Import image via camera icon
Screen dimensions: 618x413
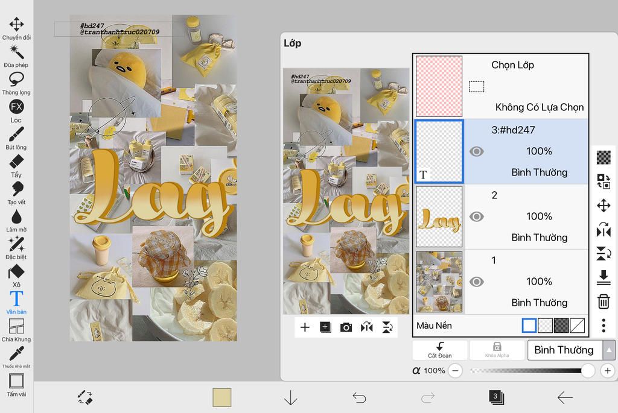coord(346,327)
